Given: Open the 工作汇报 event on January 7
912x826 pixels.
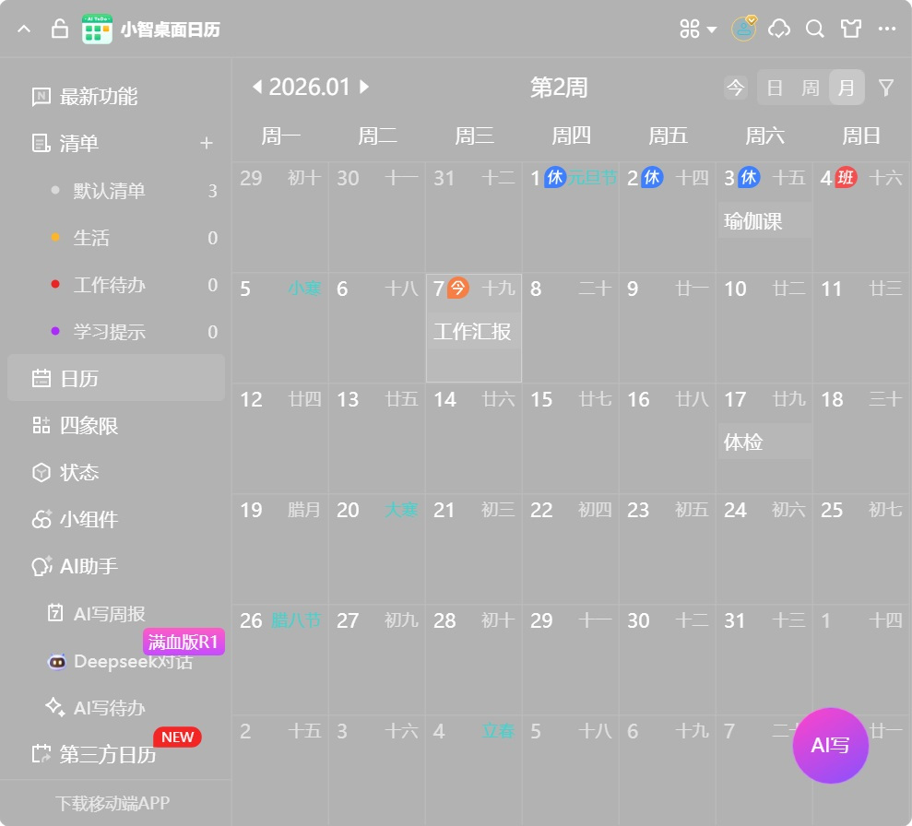Looking at the screenshot, I should [x=471, y=333].
